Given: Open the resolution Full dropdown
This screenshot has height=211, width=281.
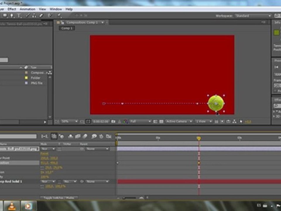Looking at the screenshot, I should (x=140, y=121).
